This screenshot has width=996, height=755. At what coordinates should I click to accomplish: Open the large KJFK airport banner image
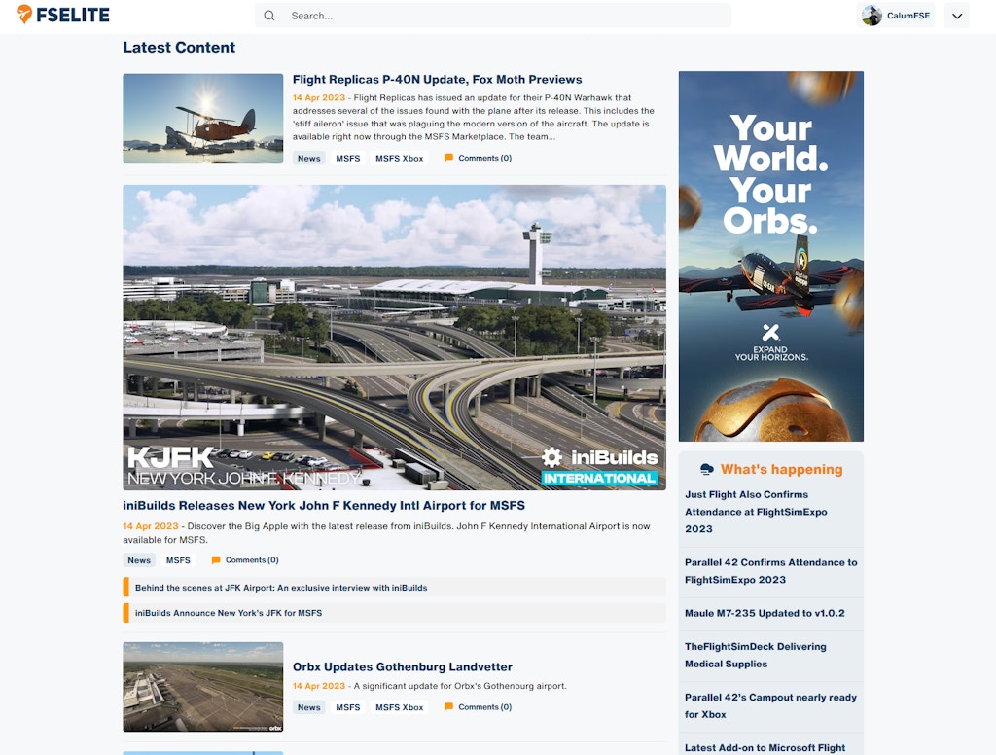(x=394, y=337)
